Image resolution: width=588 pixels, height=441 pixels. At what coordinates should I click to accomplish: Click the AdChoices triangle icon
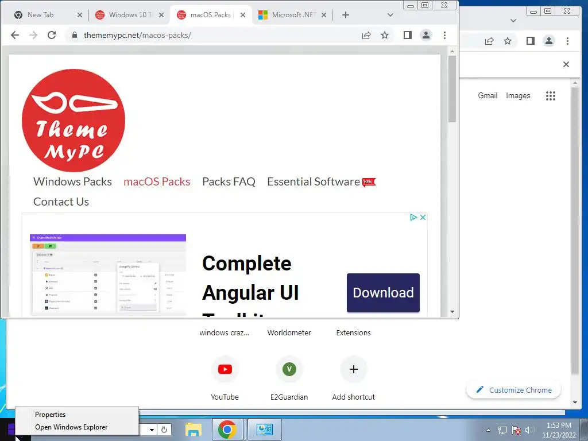413,218
